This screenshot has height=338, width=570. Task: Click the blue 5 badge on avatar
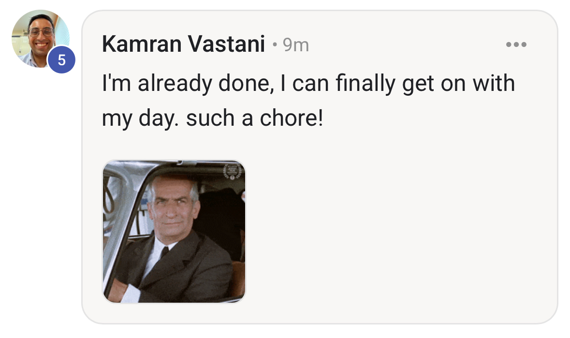61,59
